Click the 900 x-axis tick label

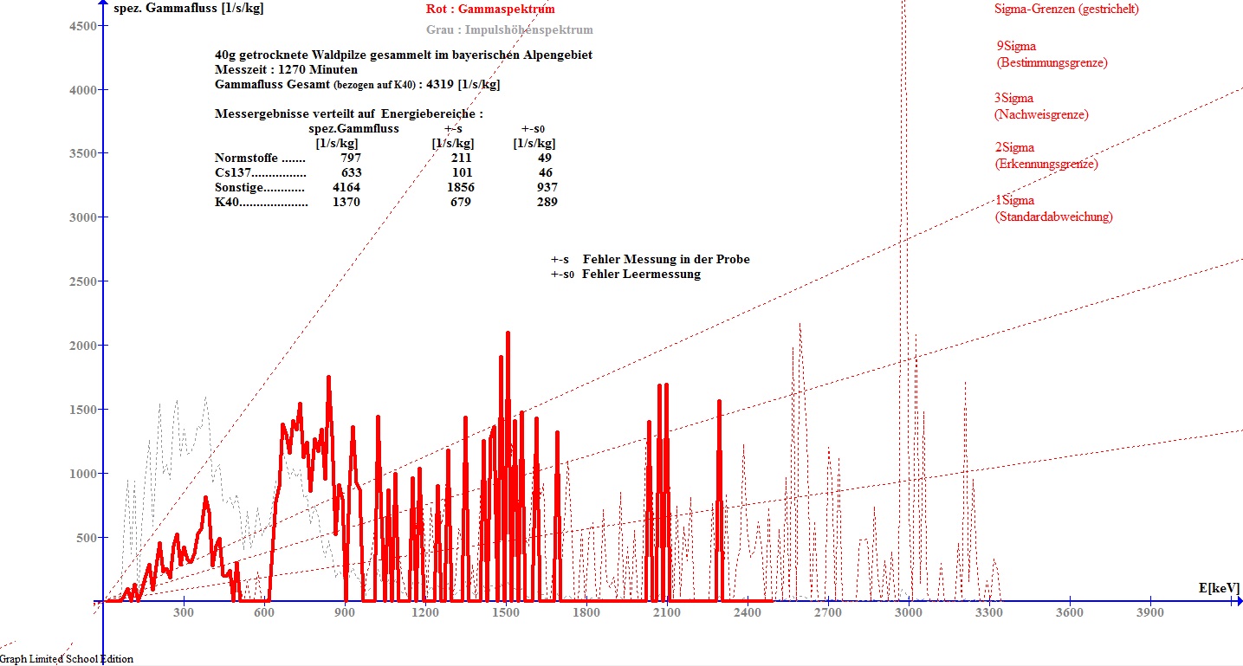tap(345, 613)
